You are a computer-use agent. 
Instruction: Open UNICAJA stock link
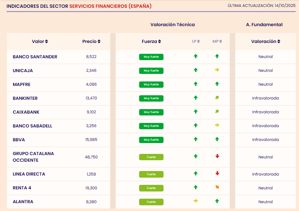coord(23,71)
